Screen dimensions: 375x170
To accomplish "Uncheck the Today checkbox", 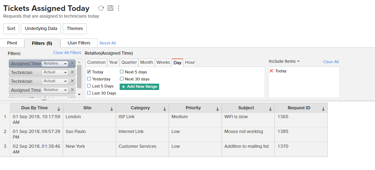I will coord(89,72).
